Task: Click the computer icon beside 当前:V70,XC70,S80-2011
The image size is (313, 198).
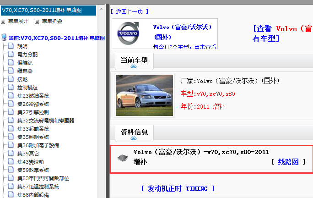Action: click(x=4, y=38)
